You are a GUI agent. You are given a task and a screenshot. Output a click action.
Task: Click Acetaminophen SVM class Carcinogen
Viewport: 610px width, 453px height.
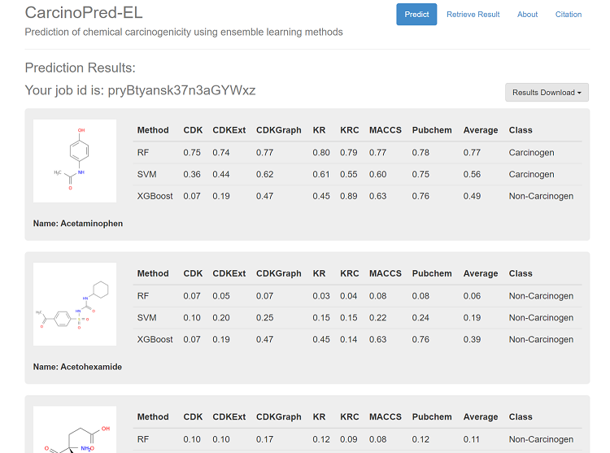click(531, 174)
